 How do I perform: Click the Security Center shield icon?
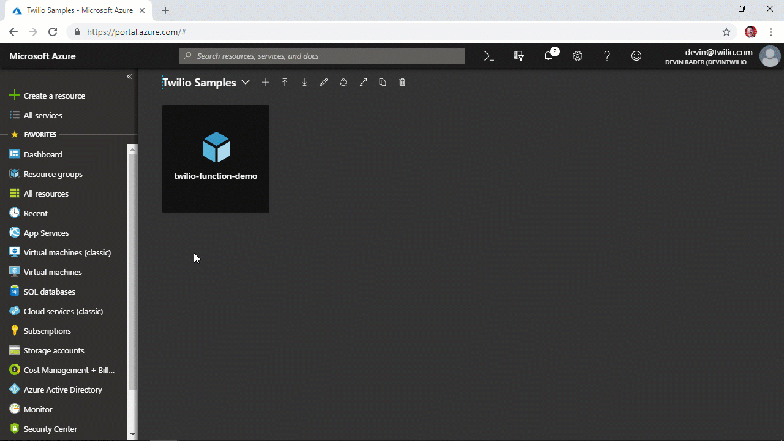tap(15, 428)
